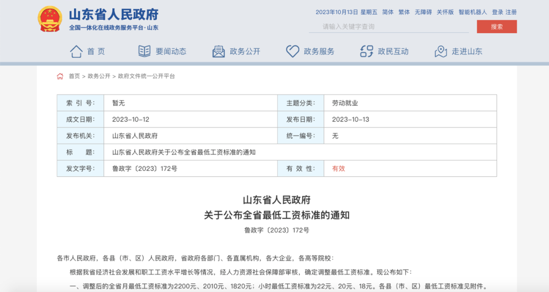Click the 索 引 号 label cell
This screenshot has height=292, width=549.
80,103
